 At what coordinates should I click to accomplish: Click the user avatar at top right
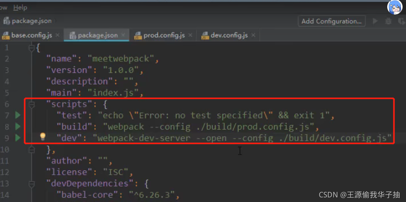tap(395, 7)
